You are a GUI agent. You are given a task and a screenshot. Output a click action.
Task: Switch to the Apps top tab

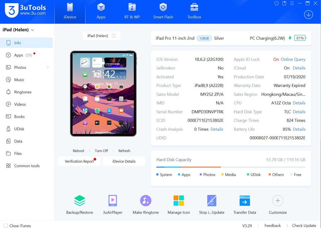click(101, 12)
